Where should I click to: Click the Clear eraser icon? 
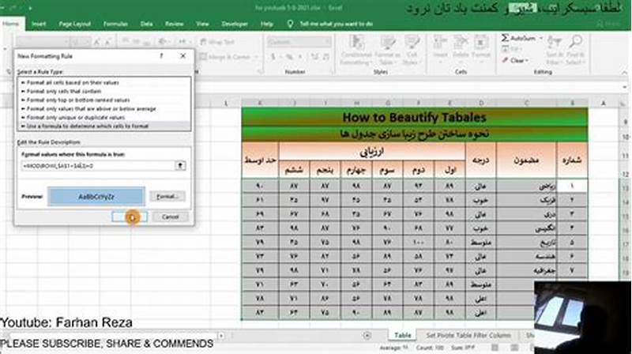[505, 61]
